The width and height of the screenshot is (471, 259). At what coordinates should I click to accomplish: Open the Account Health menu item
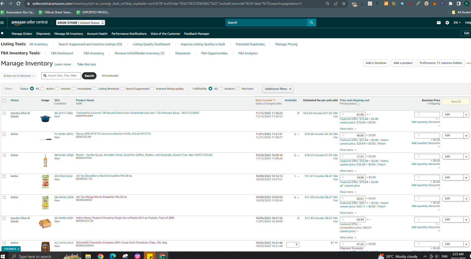coord(97,34)
